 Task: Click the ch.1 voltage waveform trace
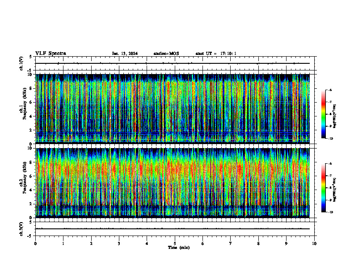click(173, 63)
